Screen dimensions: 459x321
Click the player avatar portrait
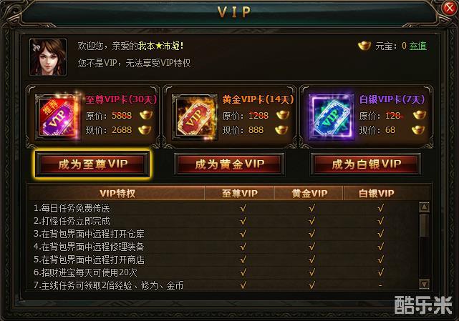48,57
